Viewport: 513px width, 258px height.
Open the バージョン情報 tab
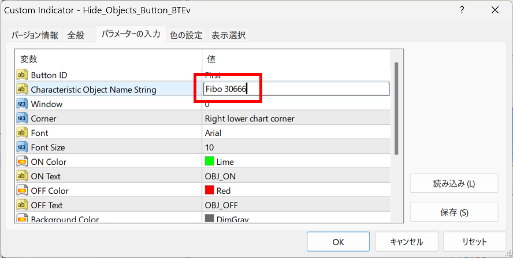click(x=35, y=35)
